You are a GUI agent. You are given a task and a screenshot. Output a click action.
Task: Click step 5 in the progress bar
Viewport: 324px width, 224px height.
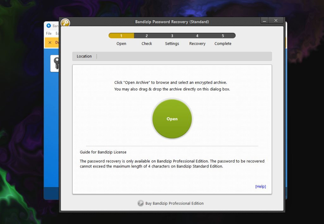tap(223, 36)
